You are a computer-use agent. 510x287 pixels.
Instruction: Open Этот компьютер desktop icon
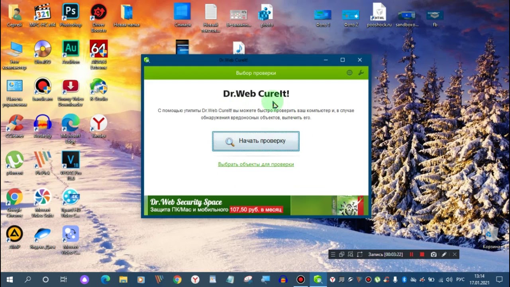(15, 55)
